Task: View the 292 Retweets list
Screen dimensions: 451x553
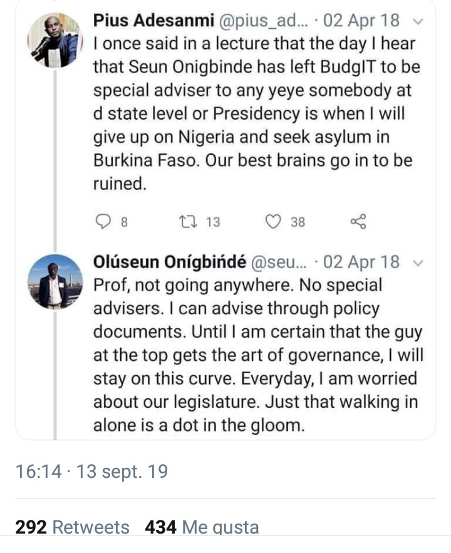Action: 72,527
